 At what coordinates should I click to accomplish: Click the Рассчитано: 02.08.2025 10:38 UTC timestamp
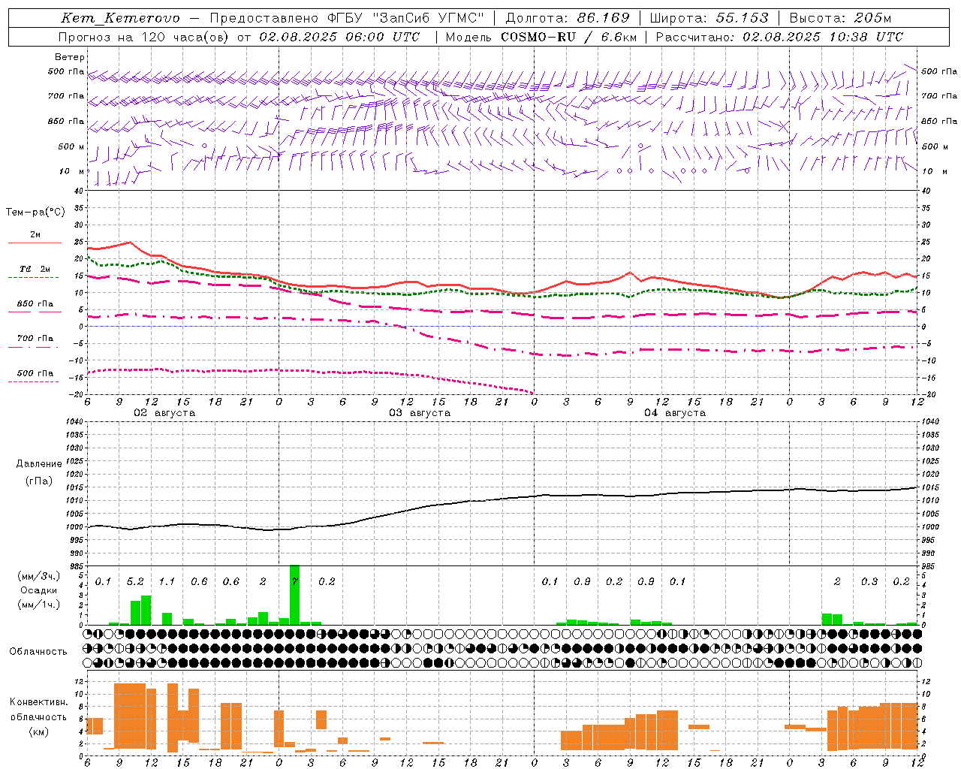[779, 37]
